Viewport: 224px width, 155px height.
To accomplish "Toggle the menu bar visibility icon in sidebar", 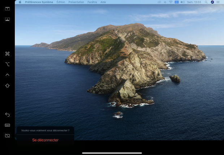I will 7,9.
